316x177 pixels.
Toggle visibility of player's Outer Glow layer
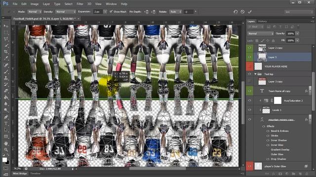click(249, 166)
